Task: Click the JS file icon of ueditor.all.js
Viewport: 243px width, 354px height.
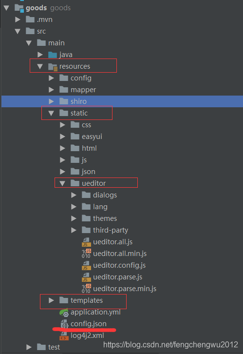Action: (86, 242)
